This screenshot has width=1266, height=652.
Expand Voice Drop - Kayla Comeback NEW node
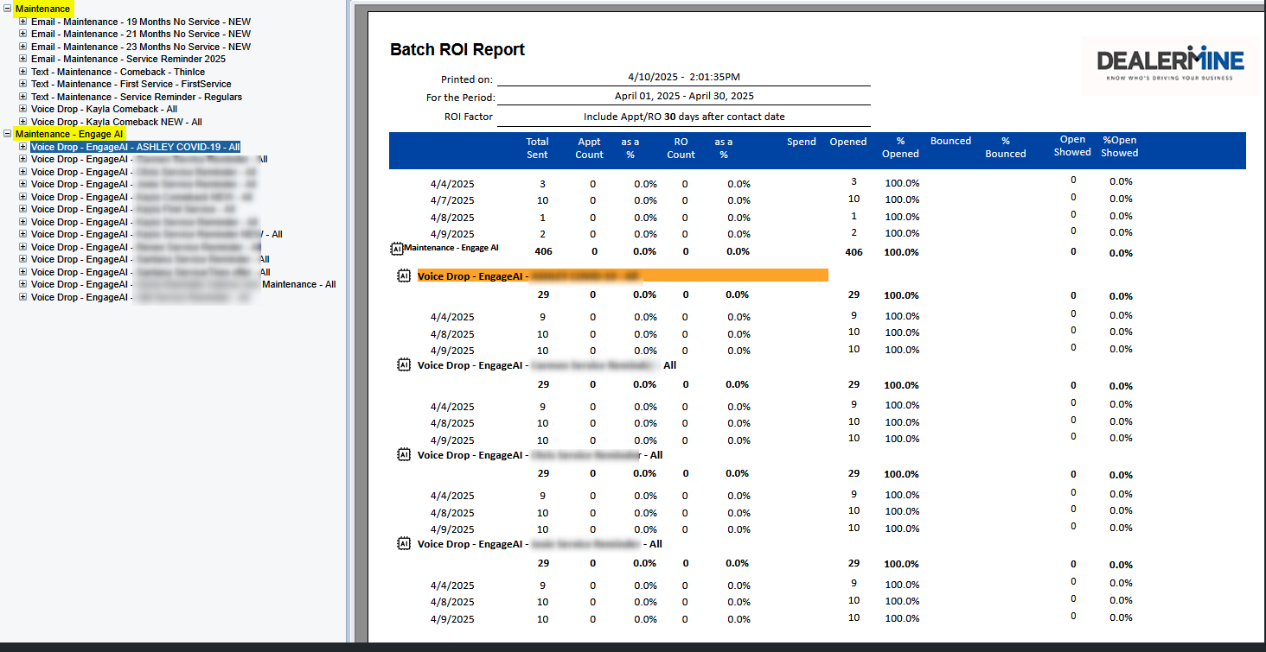click(x=23, y=122)
